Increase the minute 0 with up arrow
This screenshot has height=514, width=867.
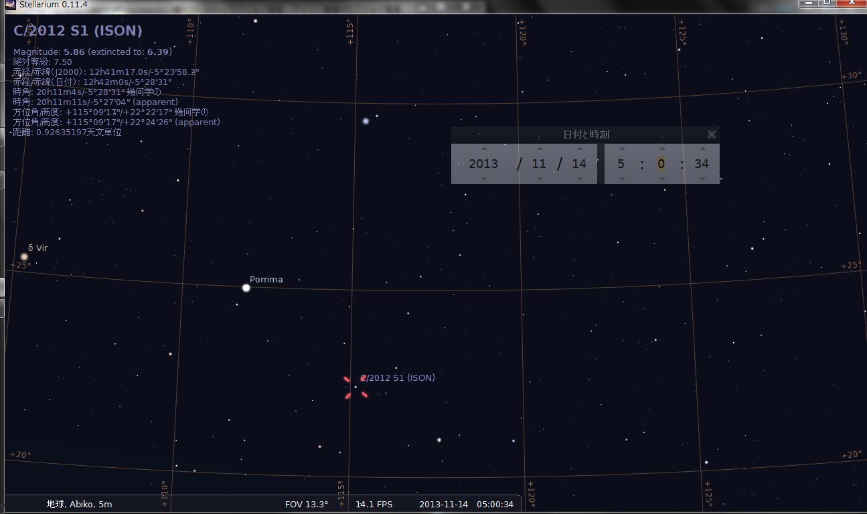click(x=661, y=149)
